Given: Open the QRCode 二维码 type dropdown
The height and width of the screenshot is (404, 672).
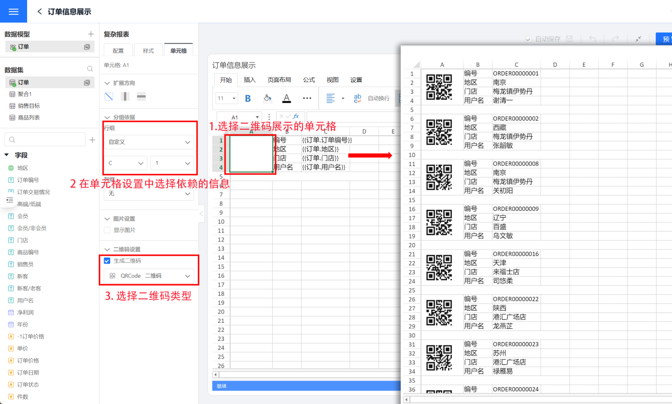Looking at the screenshot, I should coord(149,276).
